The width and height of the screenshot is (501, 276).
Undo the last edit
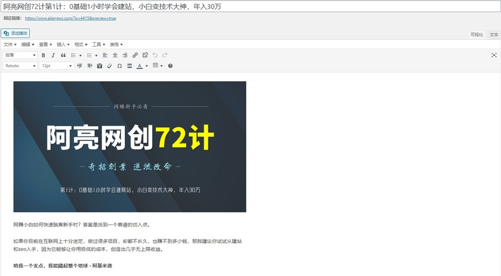[x=155, y=55]
